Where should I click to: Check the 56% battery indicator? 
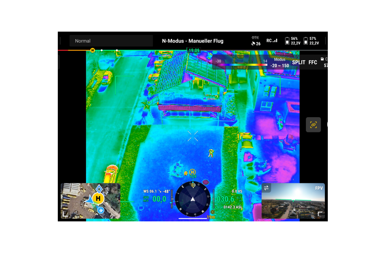click(x=293, y=41)
